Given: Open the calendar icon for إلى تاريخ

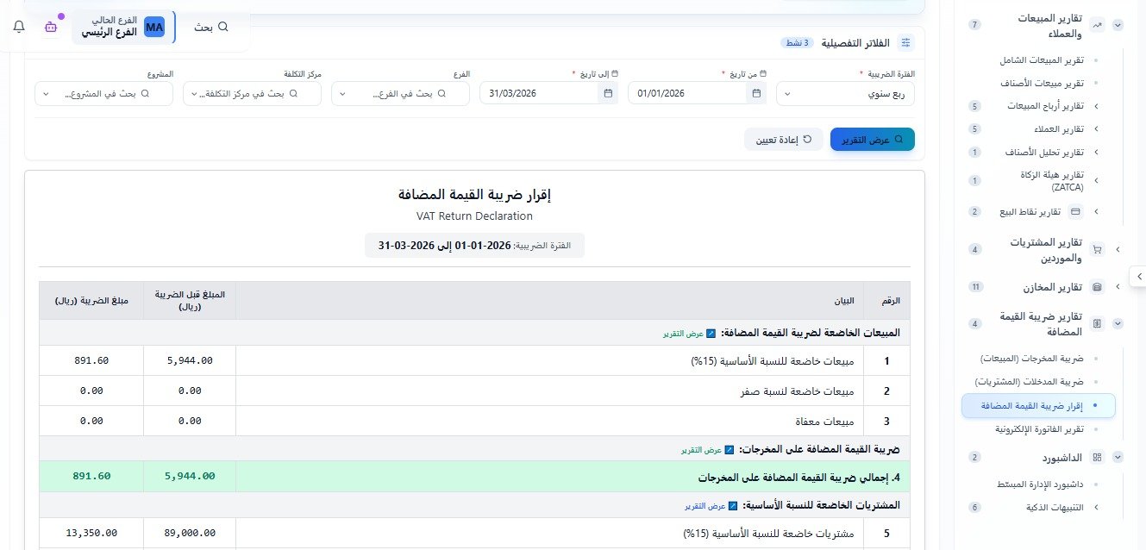Looking at the screenshot, I should click(608, 93).
